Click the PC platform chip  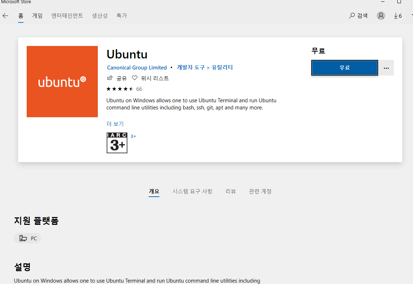[x=27, y=238]
